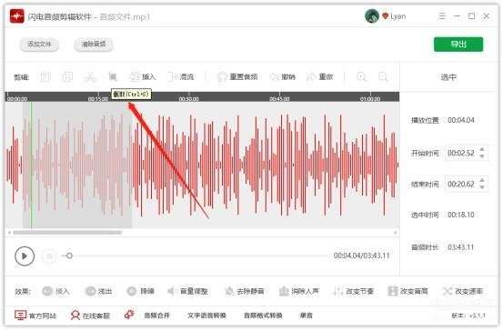Increase 结束时间 with the up arrow

pos(482,181)
